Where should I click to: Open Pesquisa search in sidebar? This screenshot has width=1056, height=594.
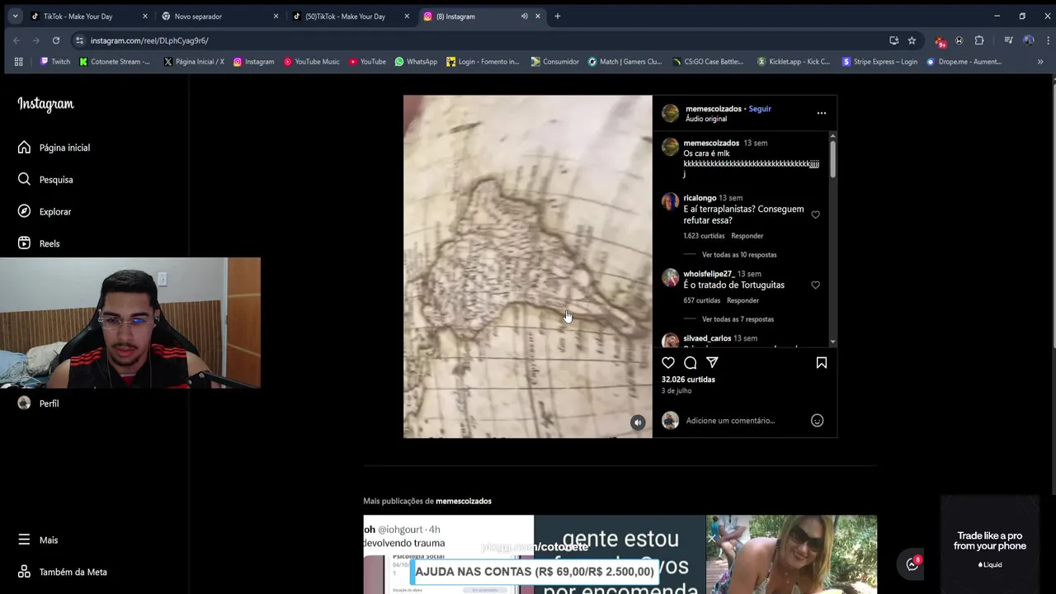pyautogui.click(x=45, y=179)
